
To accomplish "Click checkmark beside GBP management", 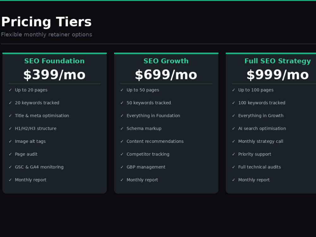I will [x=122, y=167].
